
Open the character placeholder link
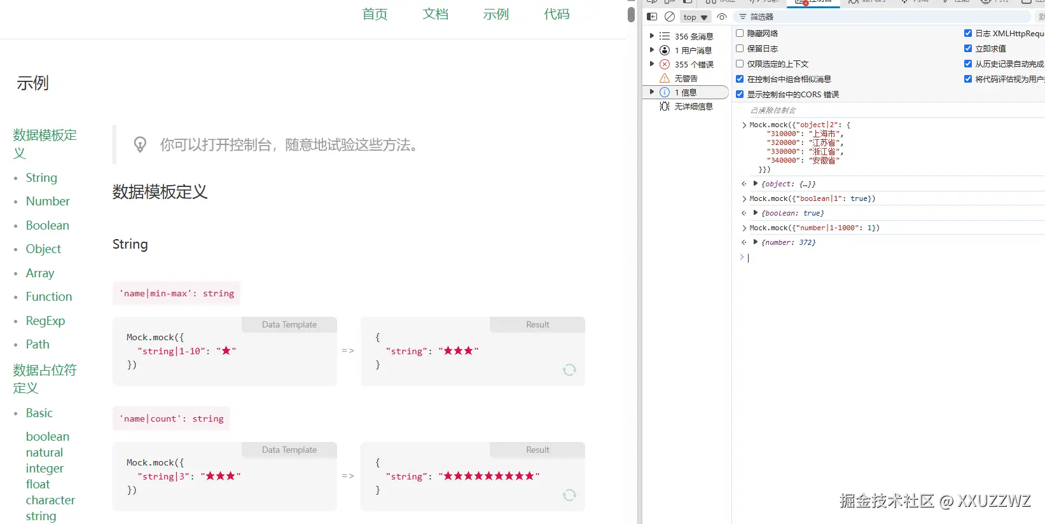[50, 500]
